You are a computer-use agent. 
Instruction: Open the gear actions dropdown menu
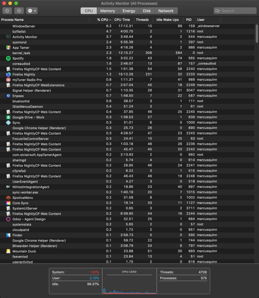[x=32, y=11]
